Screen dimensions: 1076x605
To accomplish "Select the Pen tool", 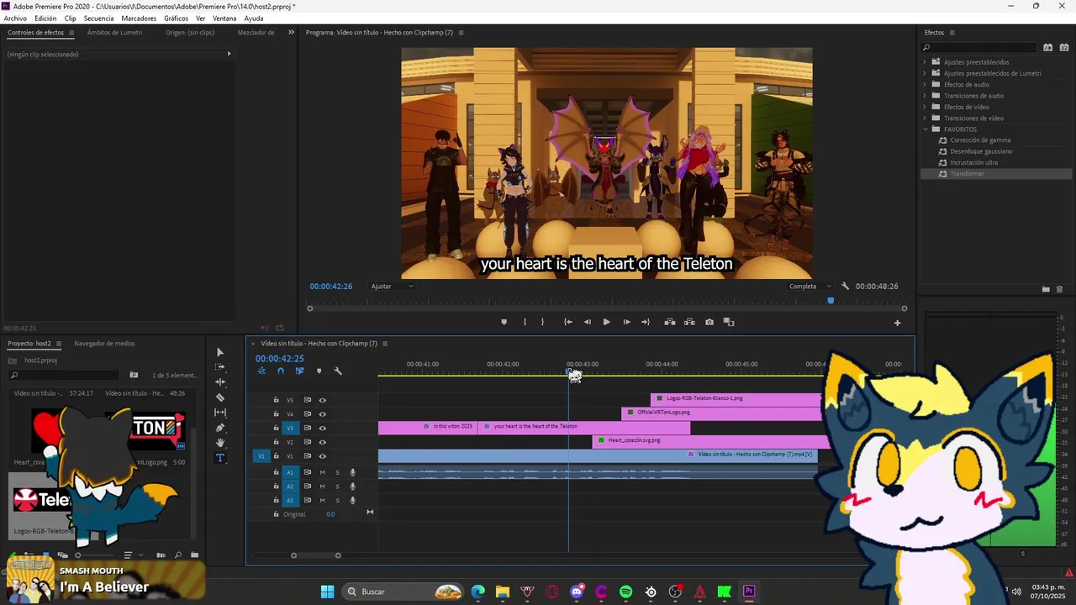I will click(220, 428).
